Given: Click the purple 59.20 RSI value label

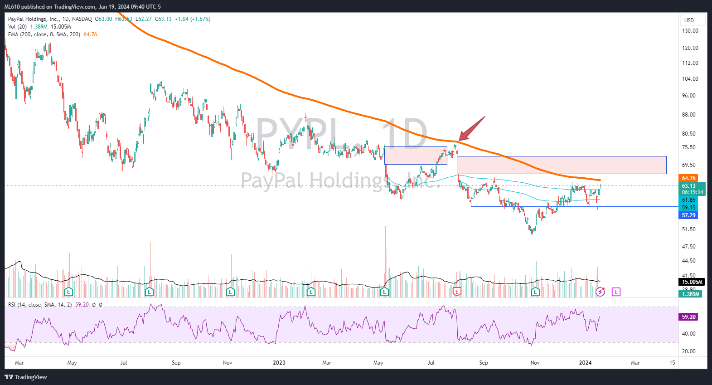Looking at the screenshot, I should click(x=688, y=317).
